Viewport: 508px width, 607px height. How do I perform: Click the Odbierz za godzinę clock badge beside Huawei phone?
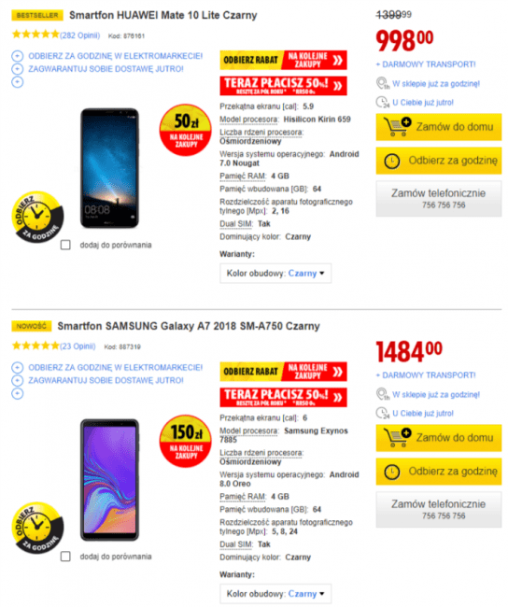coord(37,217)
